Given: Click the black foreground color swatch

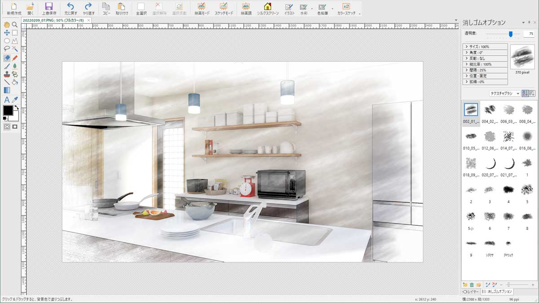Looking at the screenshot, I should click(x=8, y=110).
